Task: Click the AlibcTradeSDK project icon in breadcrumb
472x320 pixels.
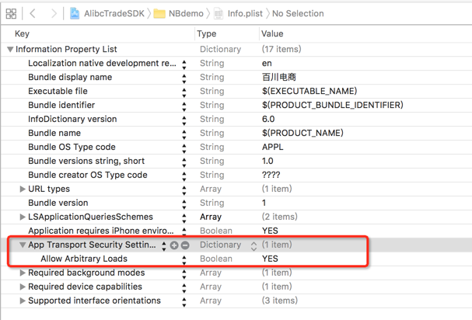Action: 75,13
